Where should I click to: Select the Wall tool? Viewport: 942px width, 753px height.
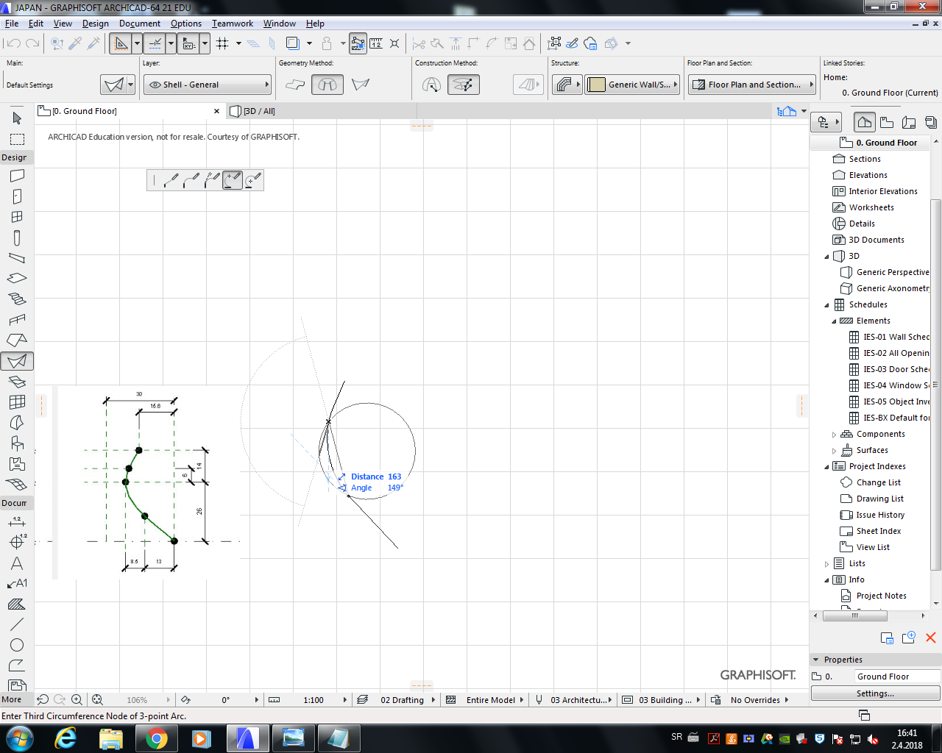coord(17,176)
